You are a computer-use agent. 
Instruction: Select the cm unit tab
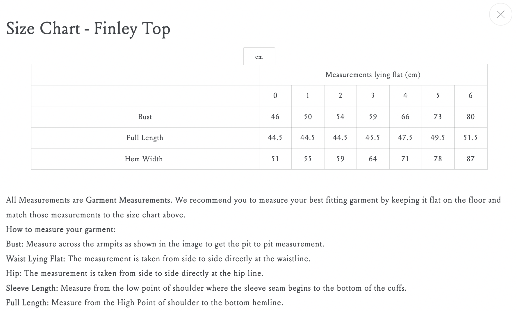coord(259,56)
